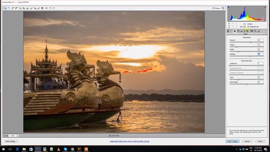
Task: Click the Amount value field
Action: point(260,40)
